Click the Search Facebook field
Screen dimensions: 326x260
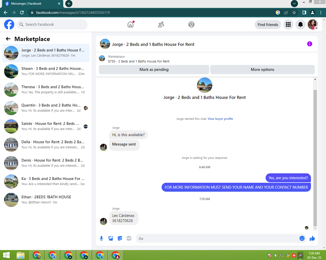[52, 24]
